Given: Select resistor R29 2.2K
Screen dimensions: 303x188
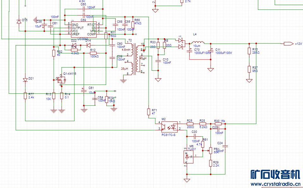Looking at the screenshot, I should click(x=211, y=163).
